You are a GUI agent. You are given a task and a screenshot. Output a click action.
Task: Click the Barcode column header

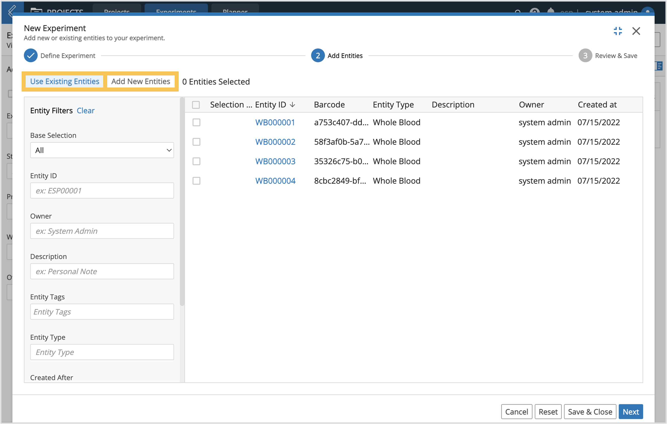[329, 105]
